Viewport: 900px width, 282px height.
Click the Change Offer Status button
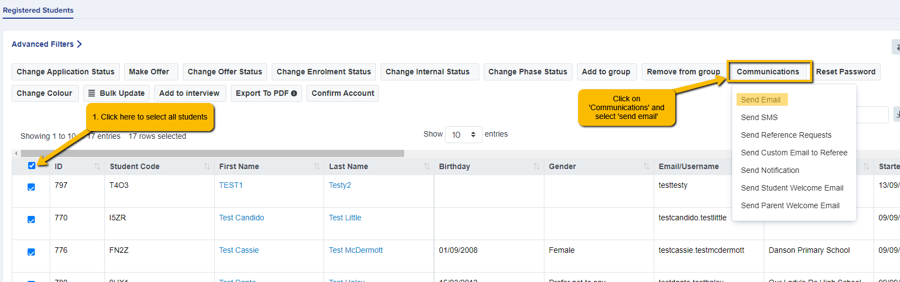[x=225, y=72]
